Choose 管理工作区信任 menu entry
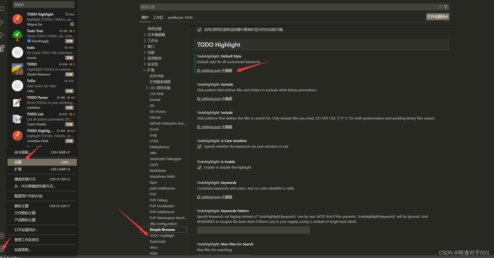Screen dimensions: 494x258 pos(42,240)
